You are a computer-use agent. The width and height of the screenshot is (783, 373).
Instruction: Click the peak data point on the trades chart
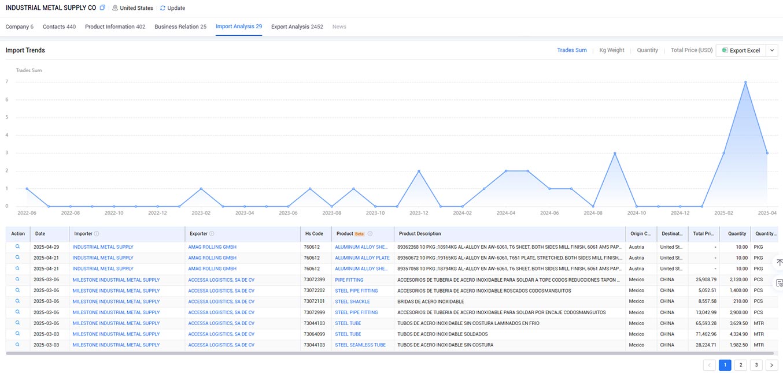[745, 82]
